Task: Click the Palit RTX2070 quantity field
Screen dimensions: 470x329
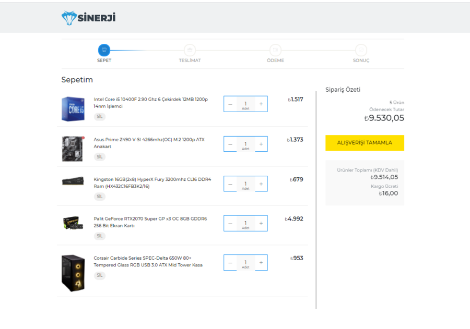Action: point(245,224)
